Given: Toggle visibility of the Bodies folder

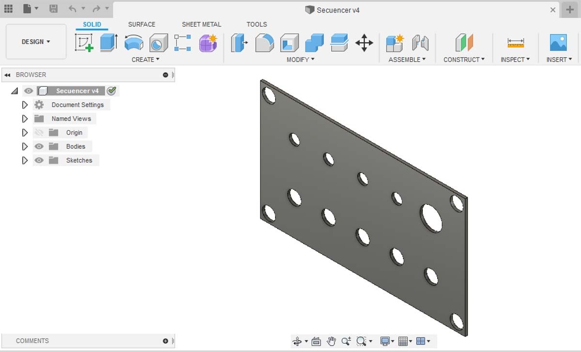Looking at the screenshot, I should [39, 146].
